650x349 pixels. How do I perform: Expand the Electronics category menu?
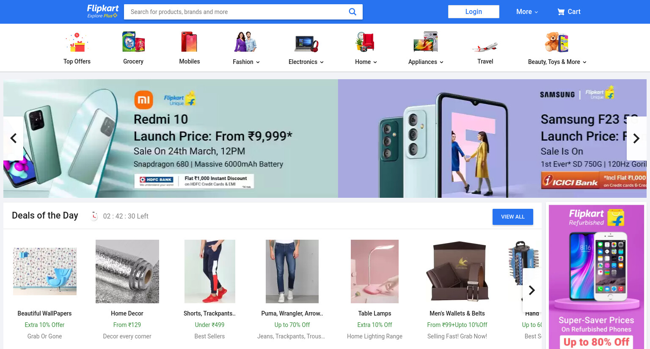[x=306, y=62]
